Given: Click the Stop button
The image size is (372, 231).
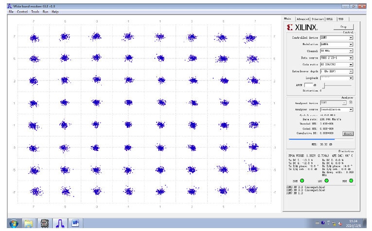Looking at the screenshot, I should click(x=343, y=27).
